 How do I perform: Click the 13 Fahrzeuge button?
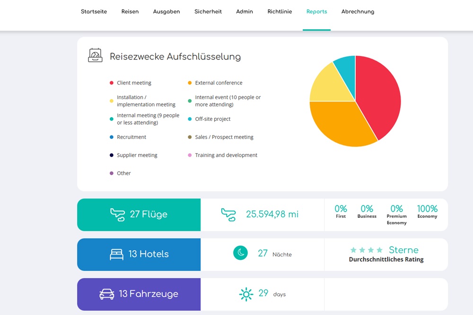(139, 293)
